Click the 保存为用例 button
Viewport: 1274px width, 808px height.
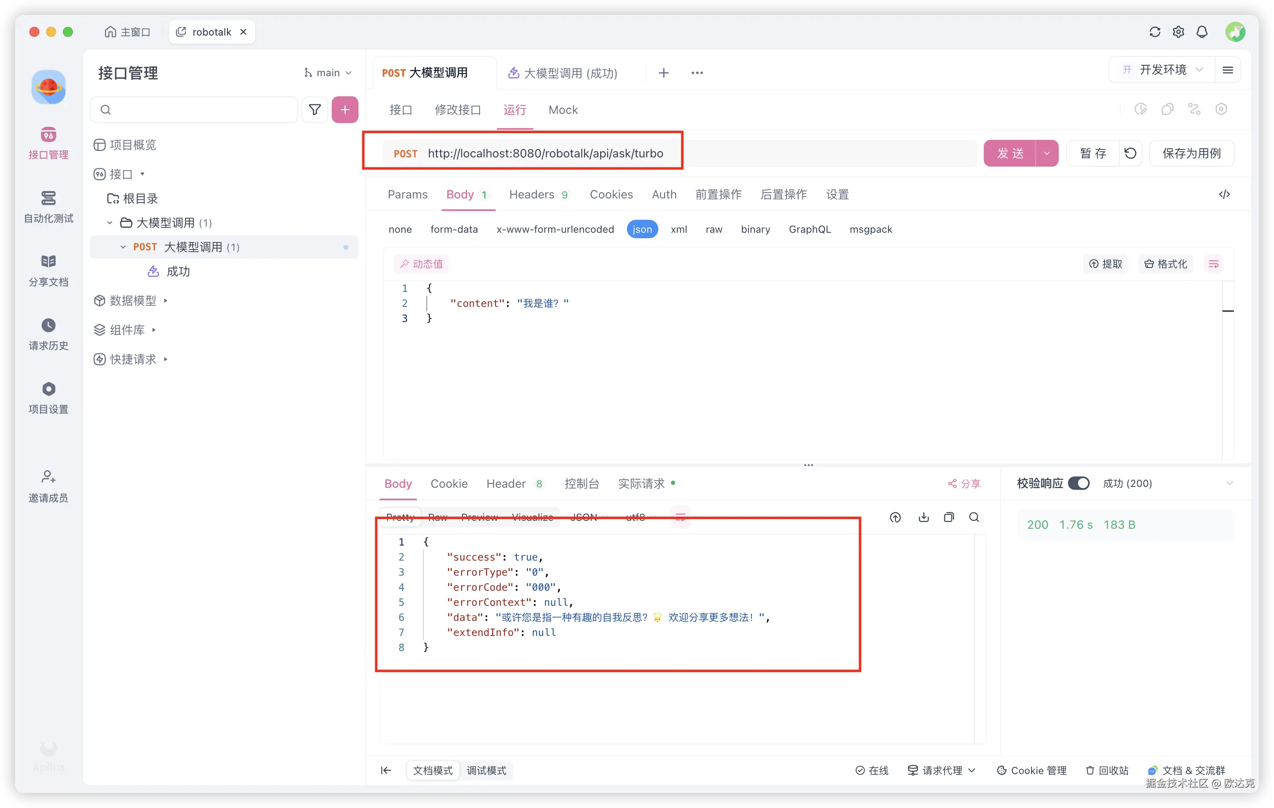[x=1191, y=153]
